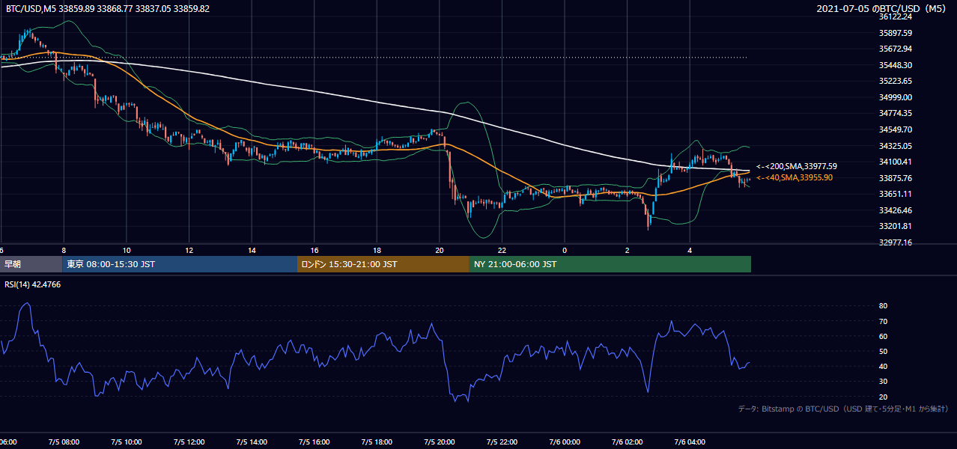The width and height of the screenshot is (957, 449).
Task: Click the bottom time label 7/5 10:00
Action: coord(127,442)
